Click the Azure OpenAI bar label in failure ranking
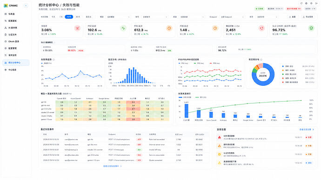321x180 pixels. pos(211,120)
